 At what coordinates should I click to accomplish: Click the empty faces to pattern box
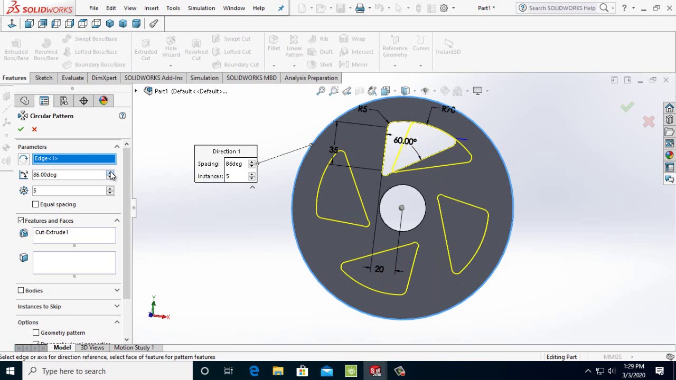(x=74, y=263)
